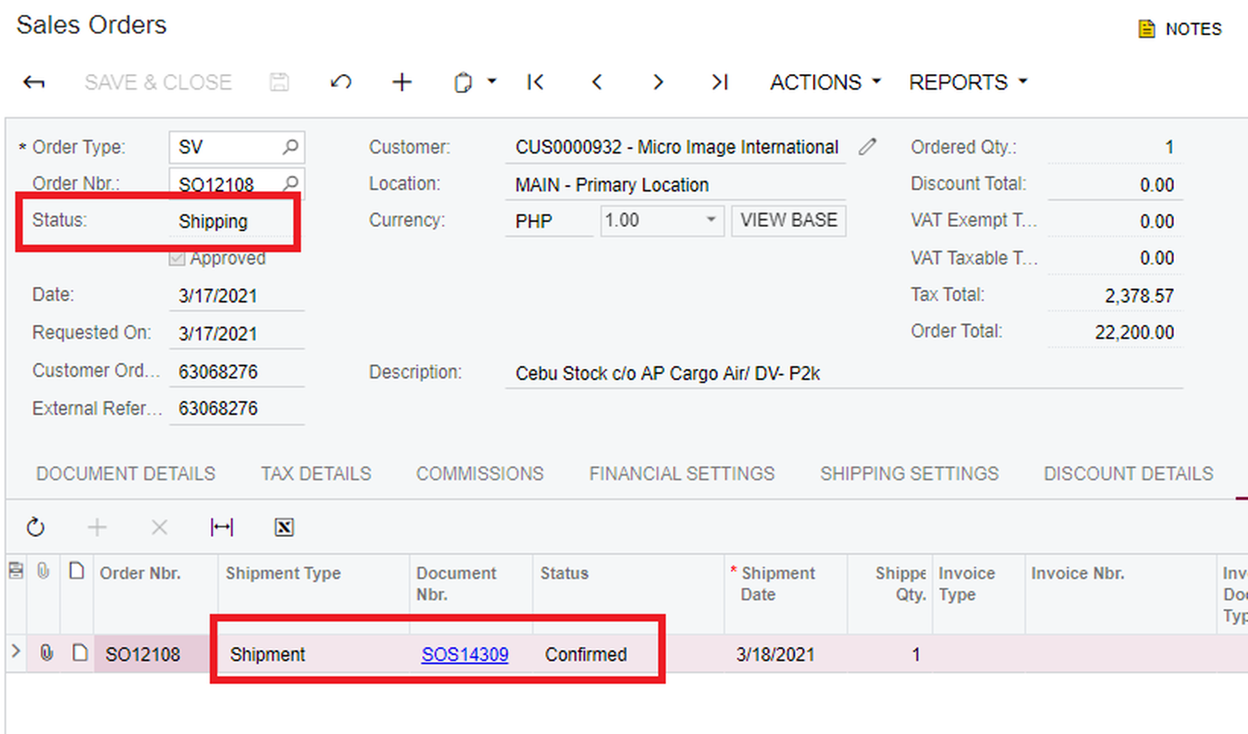Click the VIEW BASE button

click(x=788, y=221)
